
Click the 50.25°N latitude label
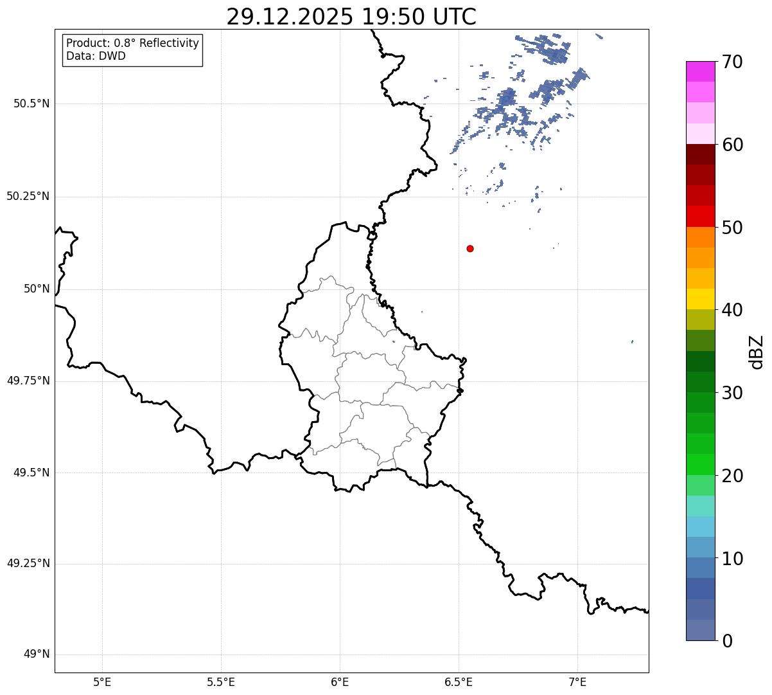(x=28, y=196)
